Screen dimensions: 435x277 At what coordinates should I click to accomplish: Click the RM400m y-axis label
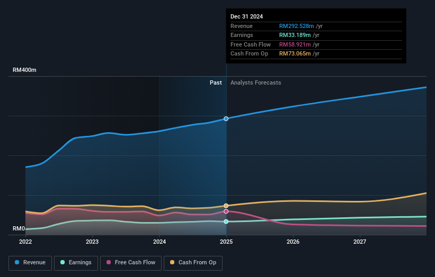[x=24, y=70]
